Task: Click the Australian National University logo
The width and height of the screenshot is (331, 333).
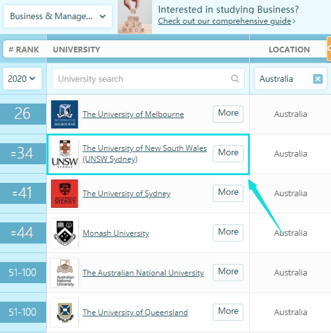Action: (65, 273)
